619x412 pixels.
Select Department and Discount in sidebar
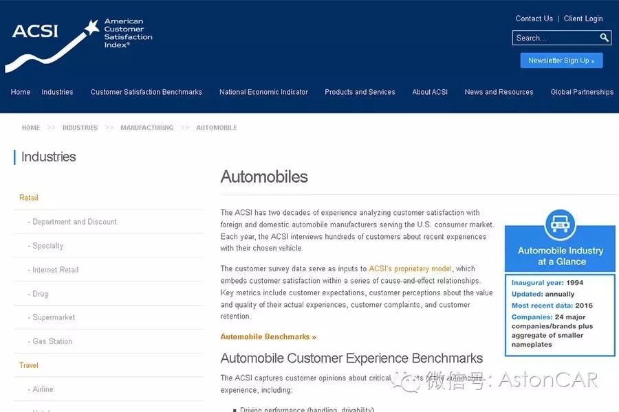[74, 222]
